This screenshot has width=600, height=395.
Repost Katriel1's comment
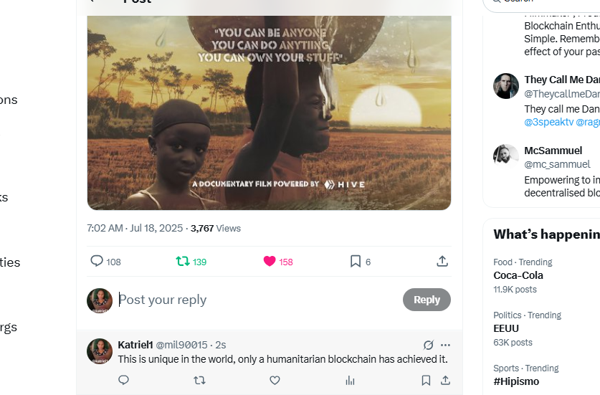pos(199,381)
